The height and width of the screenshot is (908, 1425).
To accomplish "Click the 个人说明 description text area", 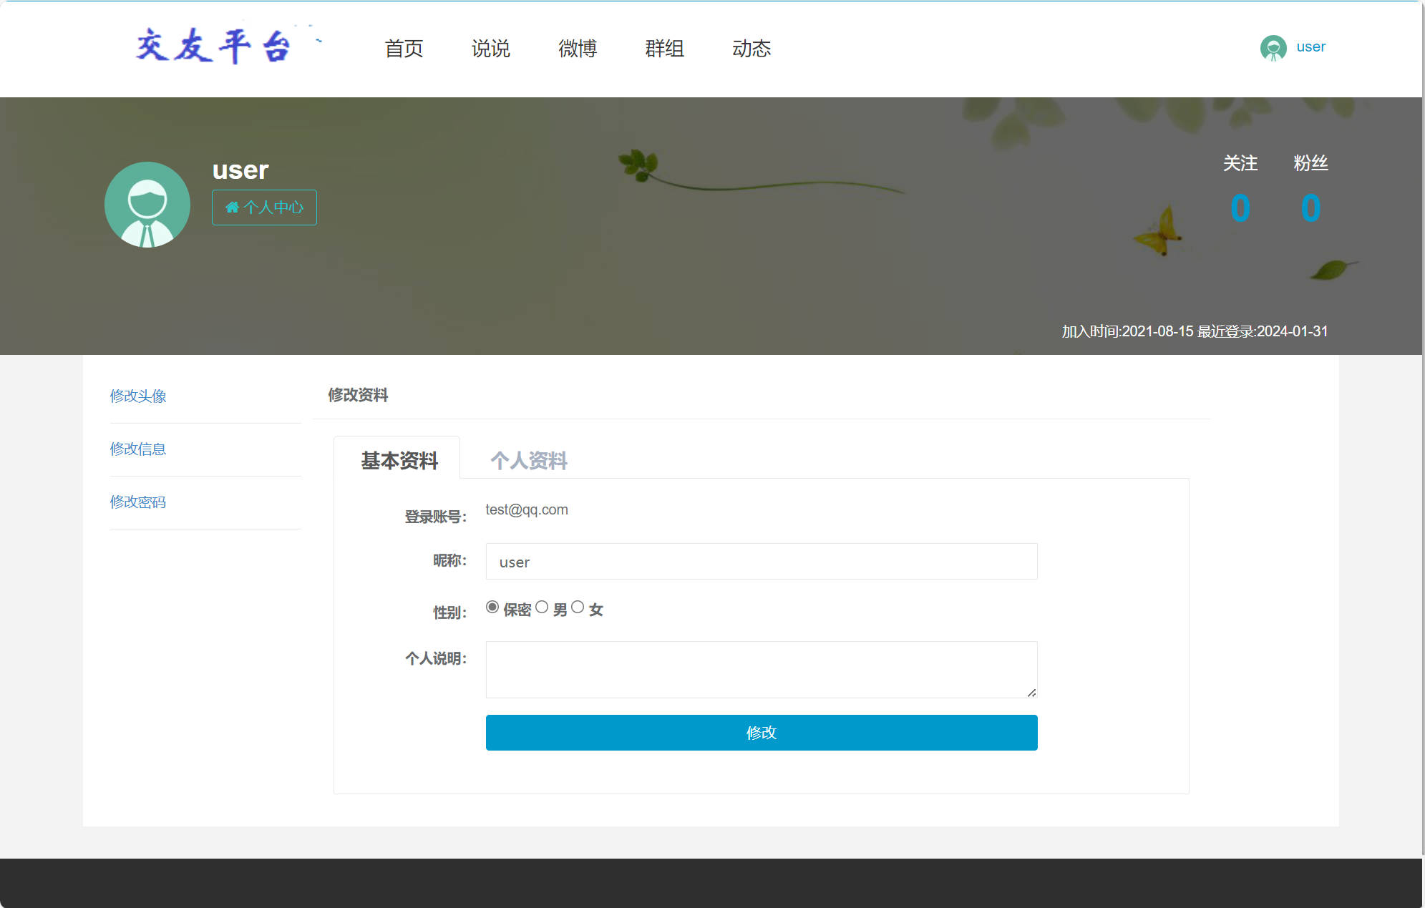I will point(761,669).
